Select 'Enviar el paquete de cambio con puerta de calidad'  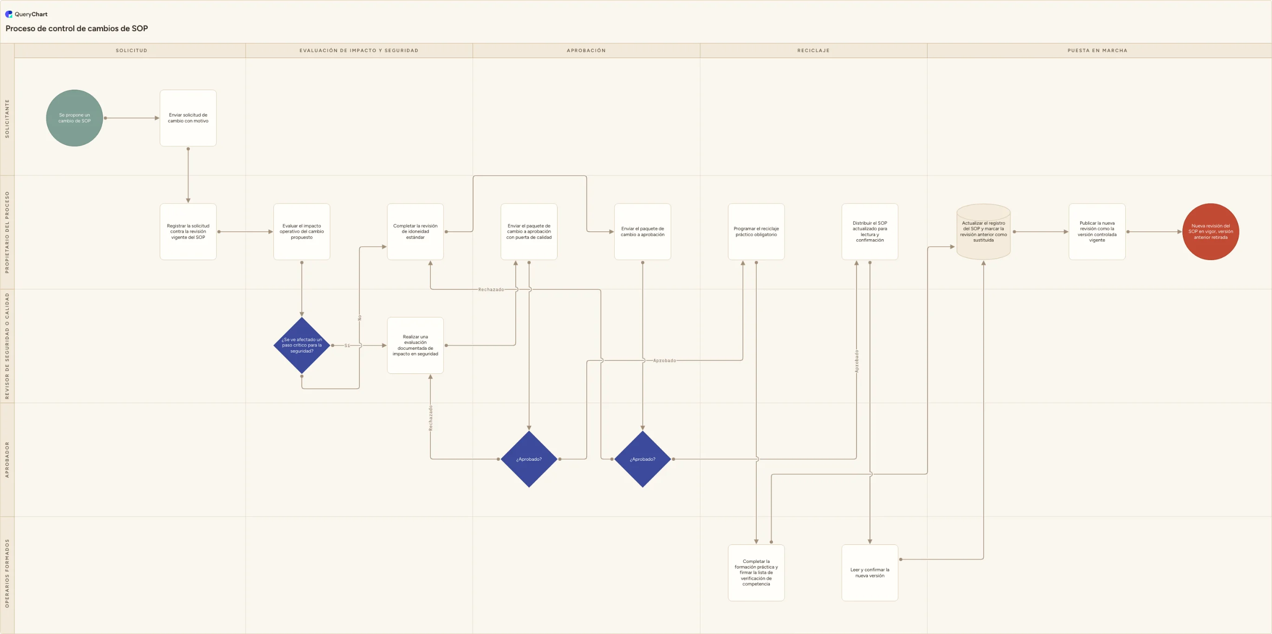(529, 232)
